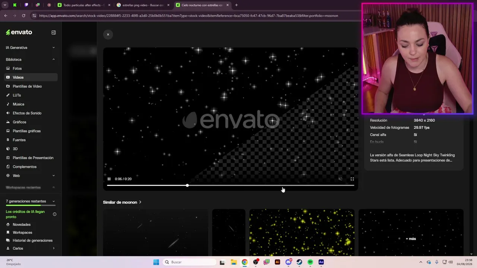Open the Carlos account menu

tap(31, 248)
